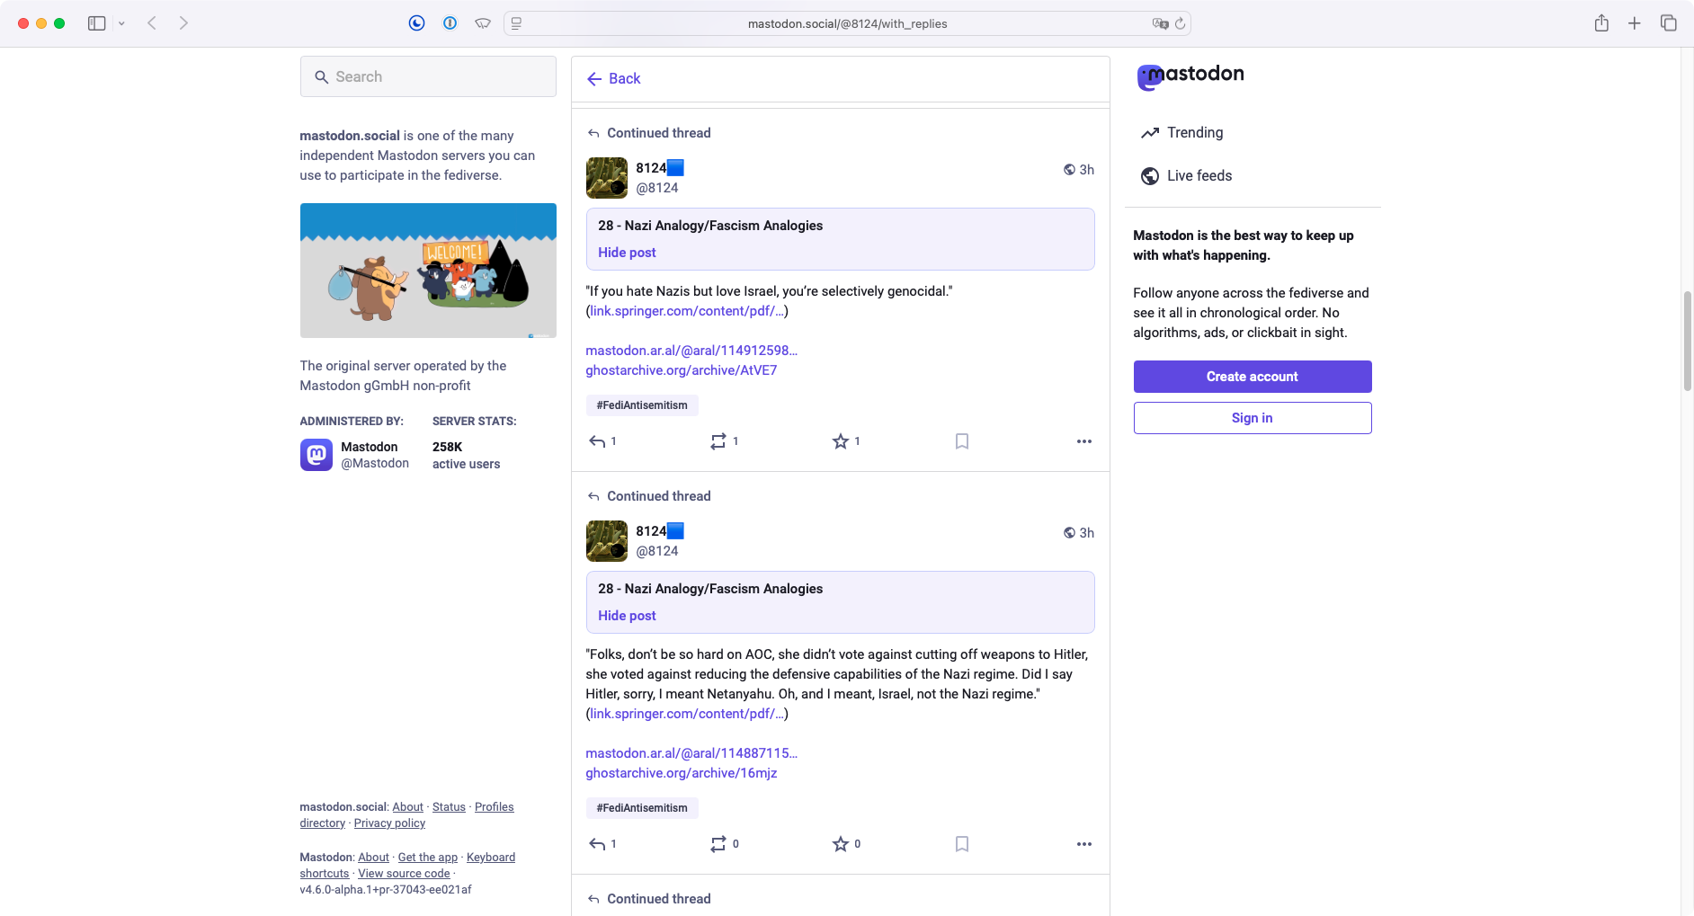The height and width of the screenshot is (916, 1694).
Task: Open the 1Password extension icon
Action: (450, 23)
